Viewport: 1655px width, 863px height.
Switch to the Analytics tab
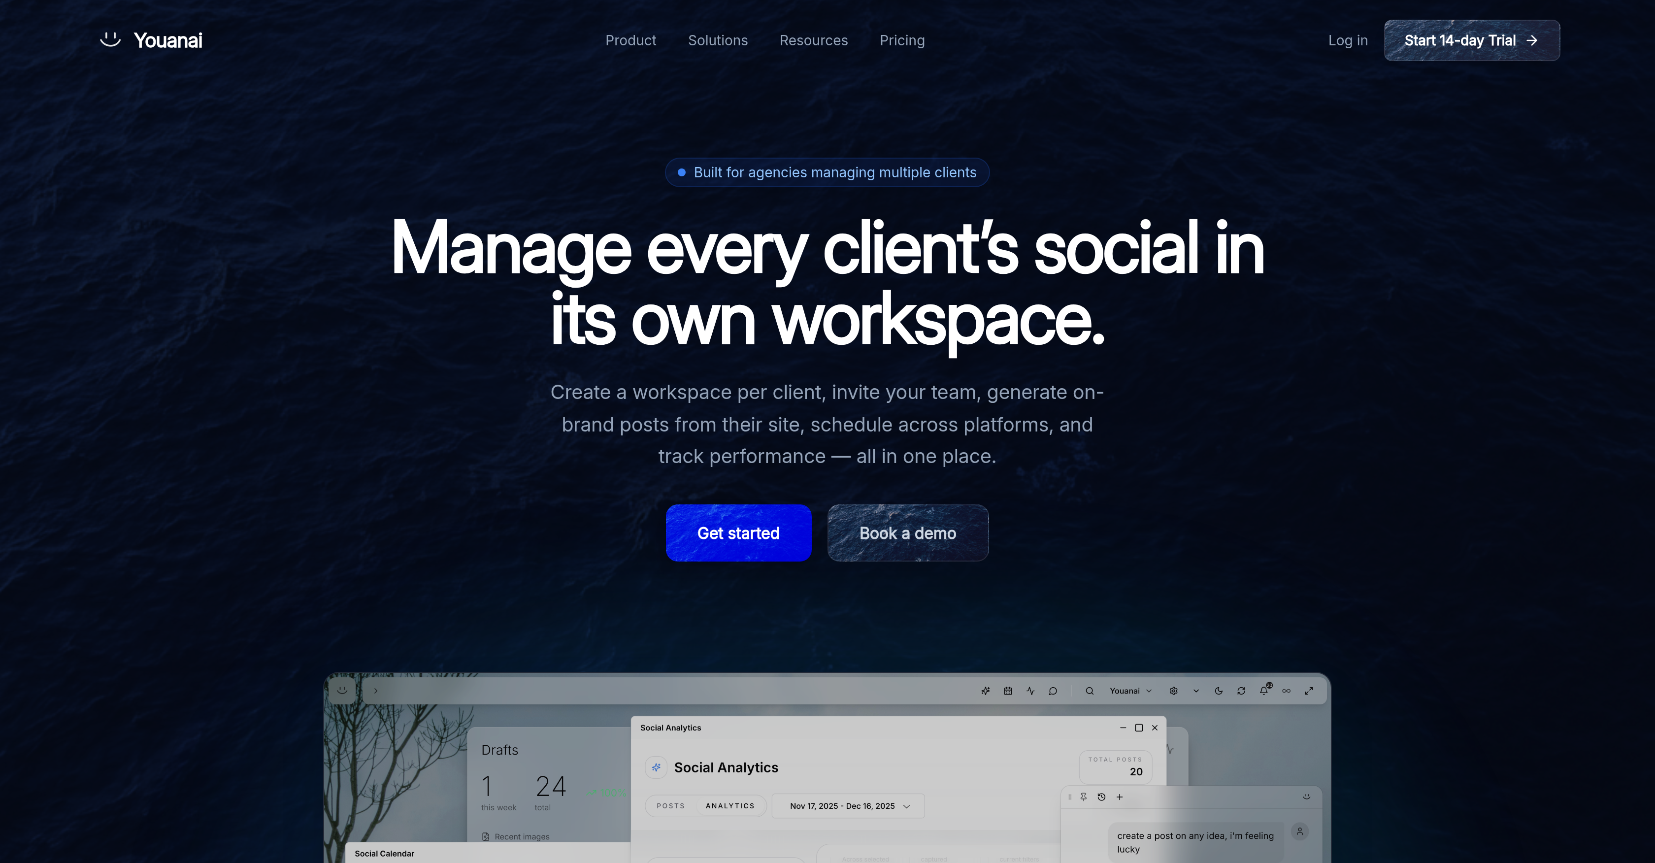[730, 805]
